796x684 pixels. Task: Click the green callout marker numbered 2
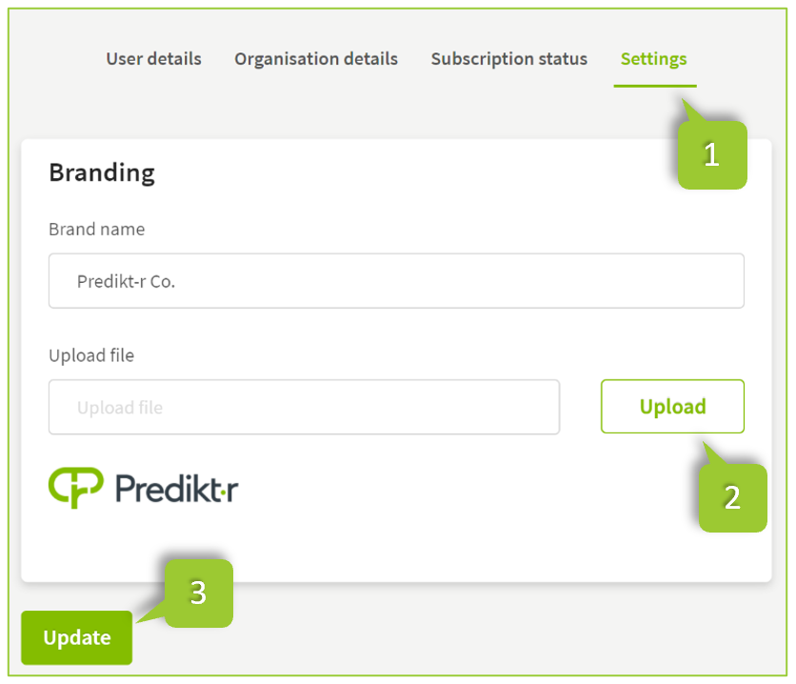click(732, 497)
